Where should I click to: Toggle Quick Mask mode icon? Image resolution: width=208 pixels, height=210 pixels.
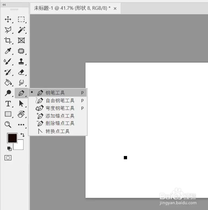(x=8, y=158)
